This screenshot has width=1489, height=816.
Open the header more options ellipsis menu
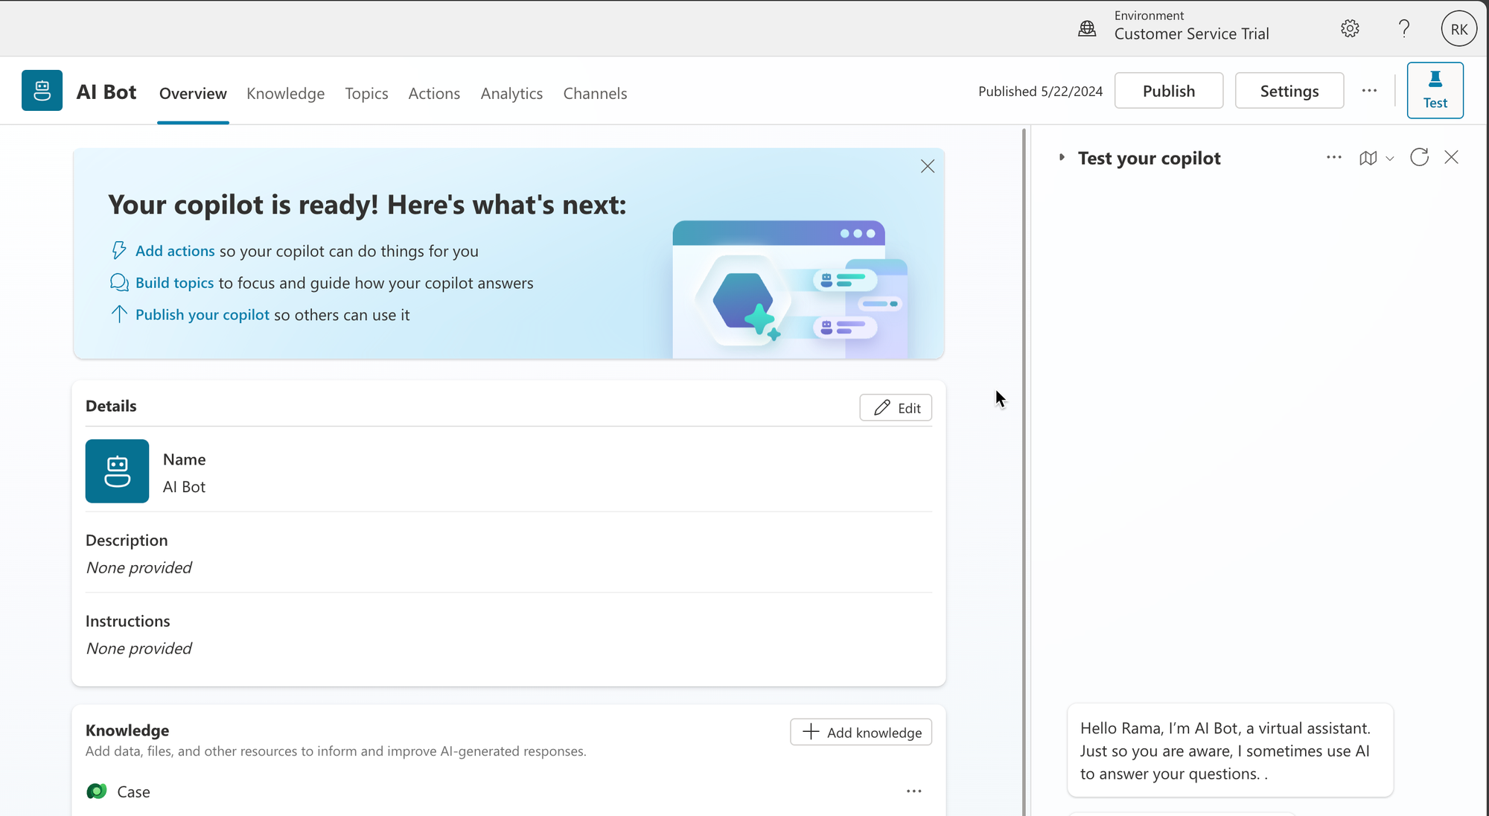1369,91
